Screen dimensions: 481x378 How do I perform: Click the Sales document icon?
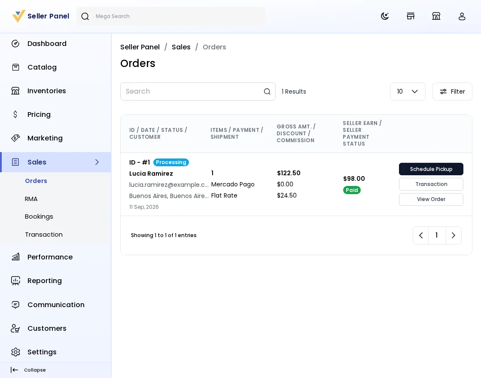coord(15,162)
